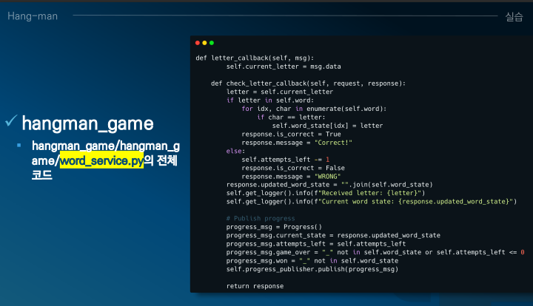This screenshot has width=533, height=306.
Task: Click the '실습' label in the header
Action: click(514, 16)
